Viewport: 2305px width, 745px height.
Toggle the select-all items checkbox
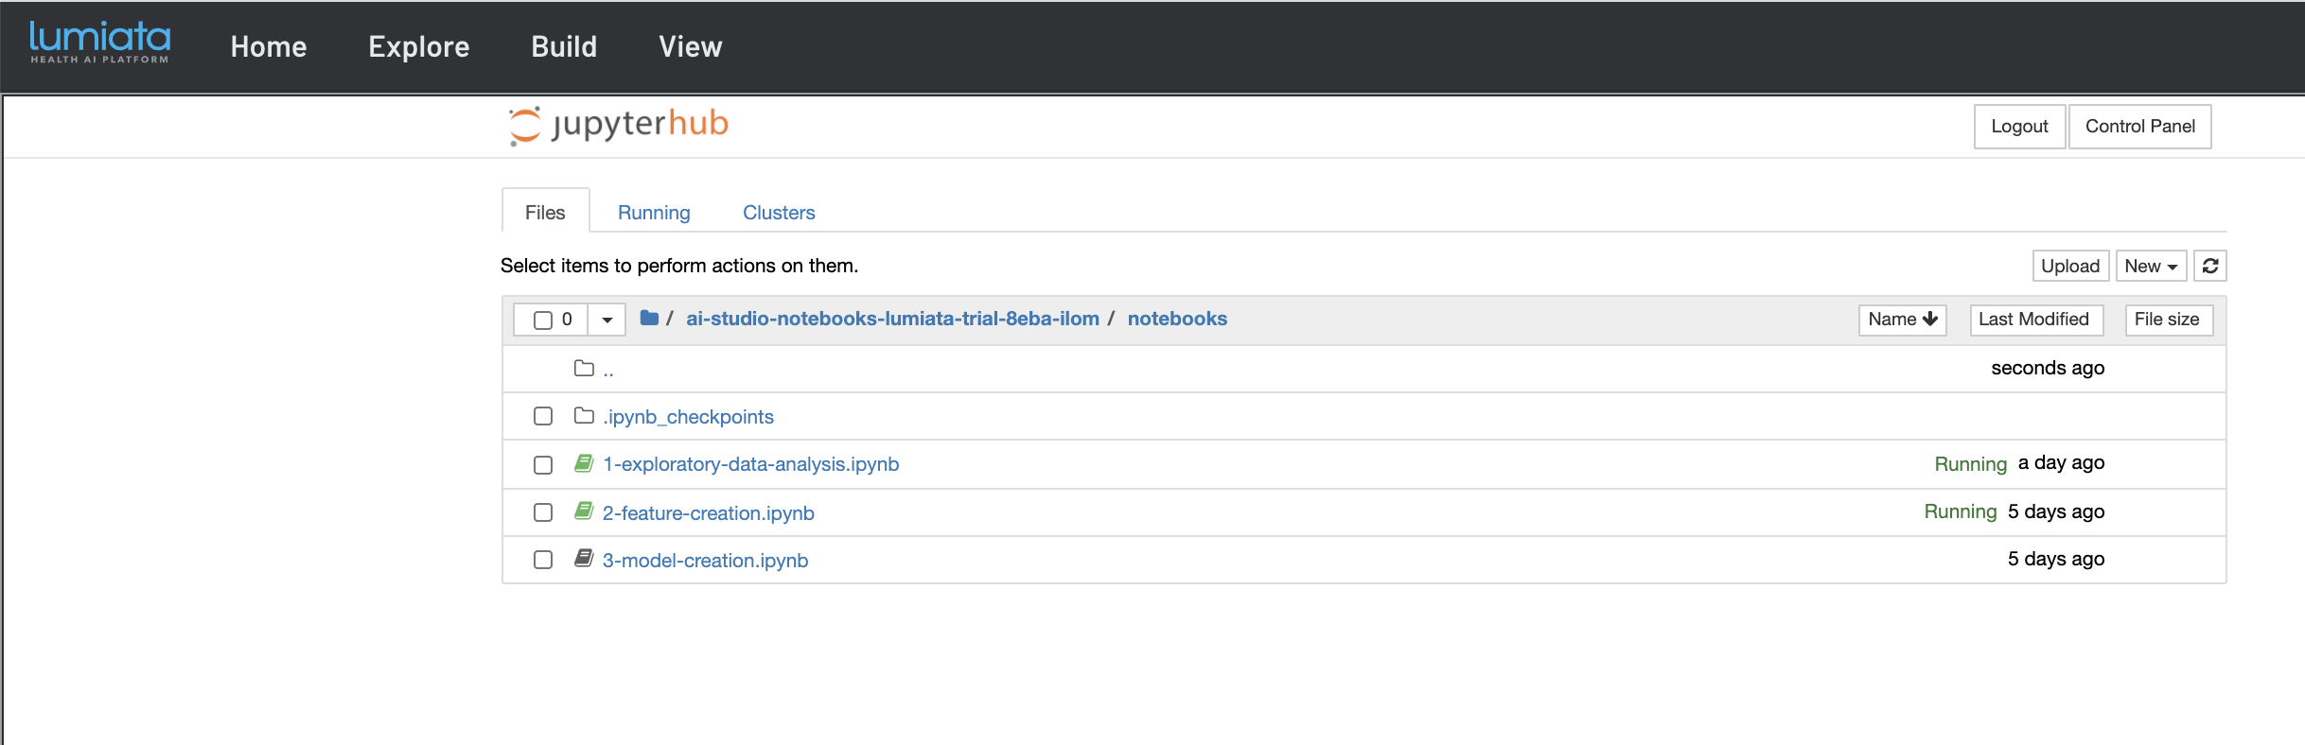click(x=543, y=321)
